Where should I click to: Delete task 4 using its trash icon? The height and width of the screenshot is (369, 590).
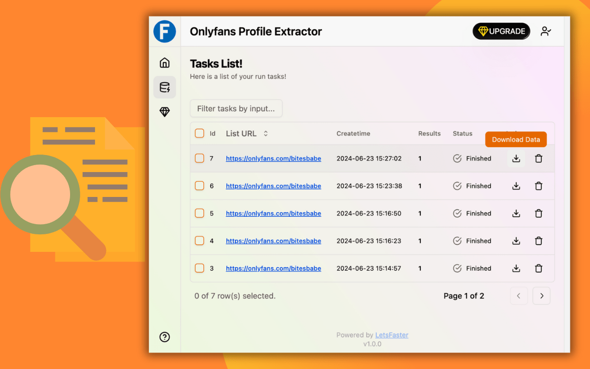[x=538, y=241]
